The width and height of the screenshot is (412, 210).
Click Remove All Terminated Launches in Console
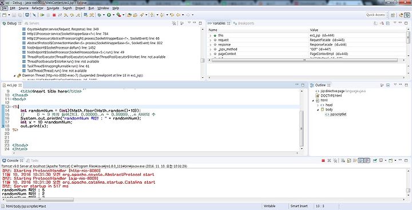(x=335, y=160)
